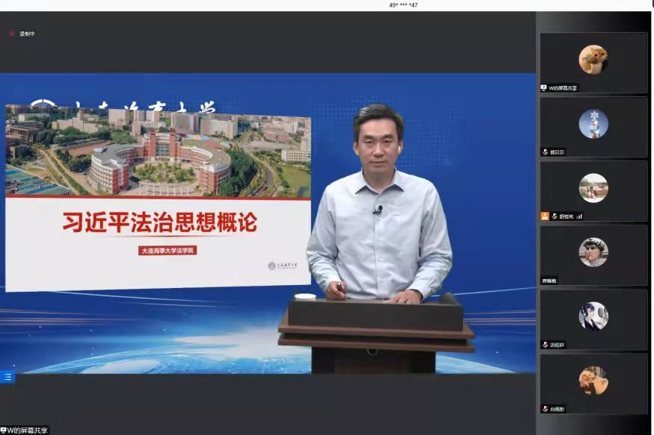Select the statue avatar with sunglasses
The image size is (654, 435).
[593, 252]
